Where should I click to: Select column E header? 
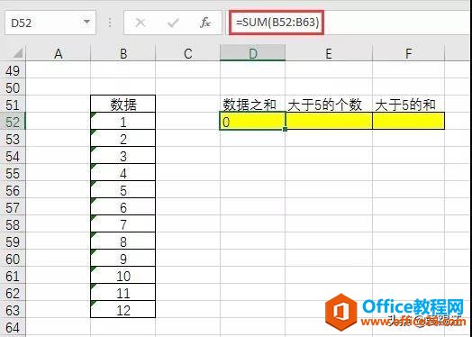329,53
